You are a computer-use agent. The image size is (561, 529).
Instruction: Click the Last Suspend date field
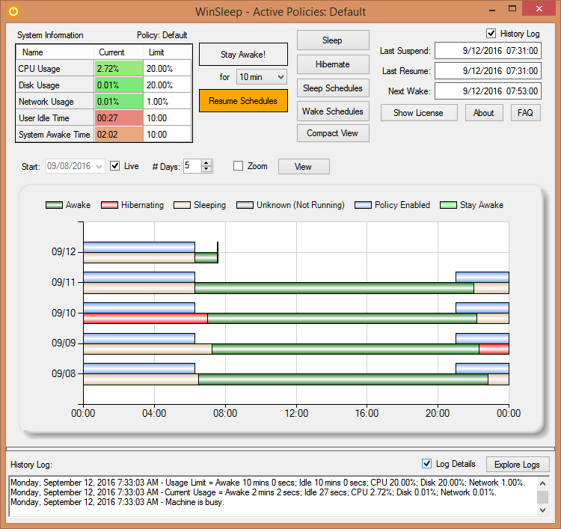(488, 50)
